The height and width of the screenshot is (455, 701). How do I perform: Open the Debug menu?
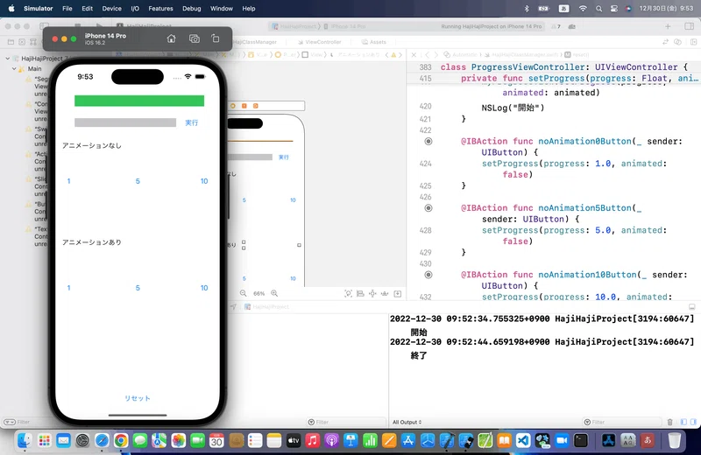191,9
